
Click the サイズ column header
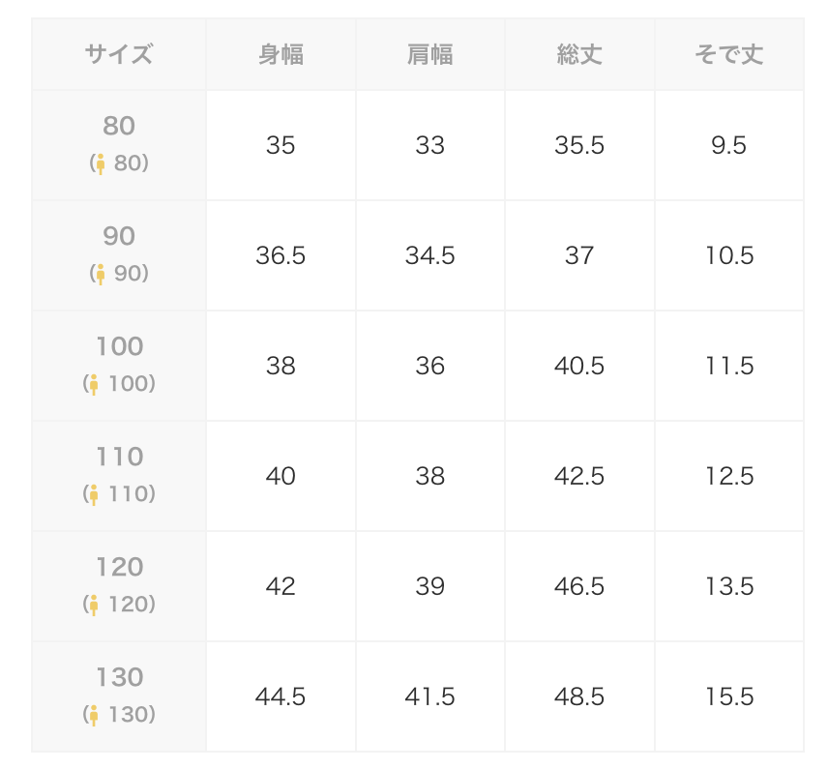tap(119, 54)
